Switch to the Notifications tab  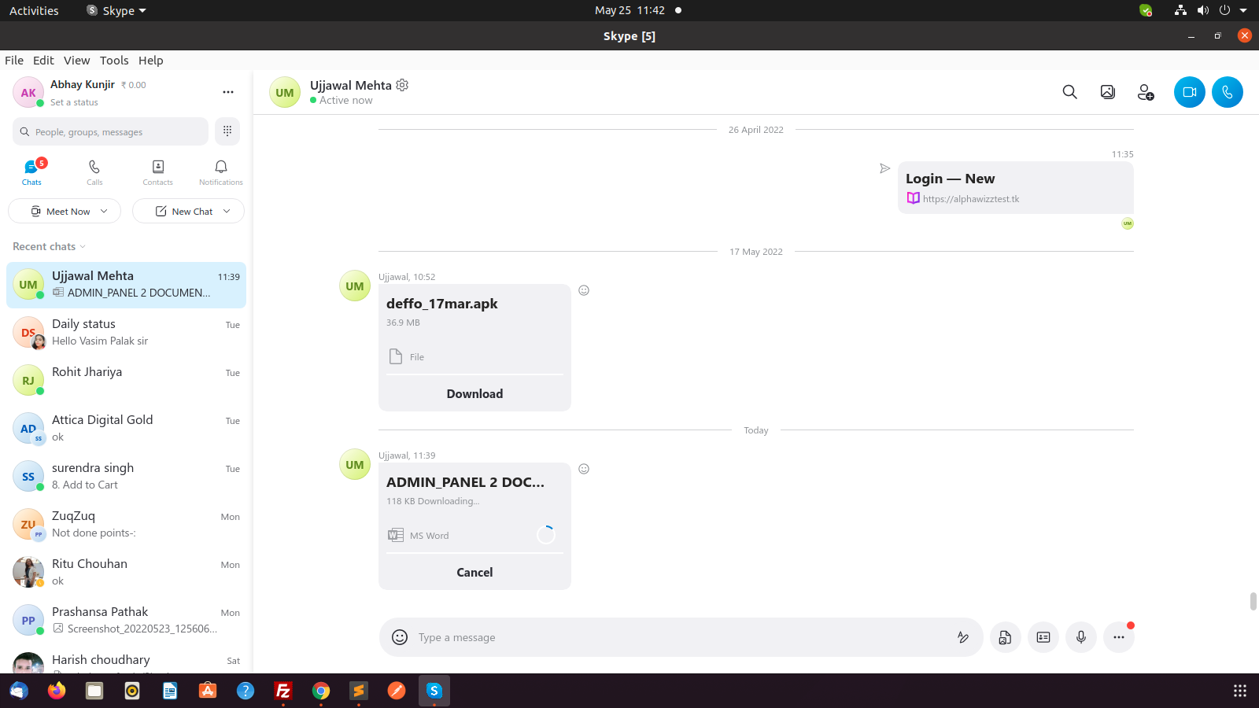pos(221,172)
